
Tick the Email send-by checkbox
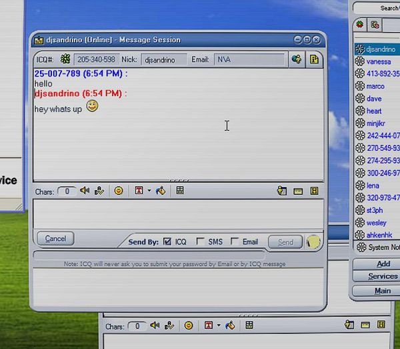coord(235,241)
